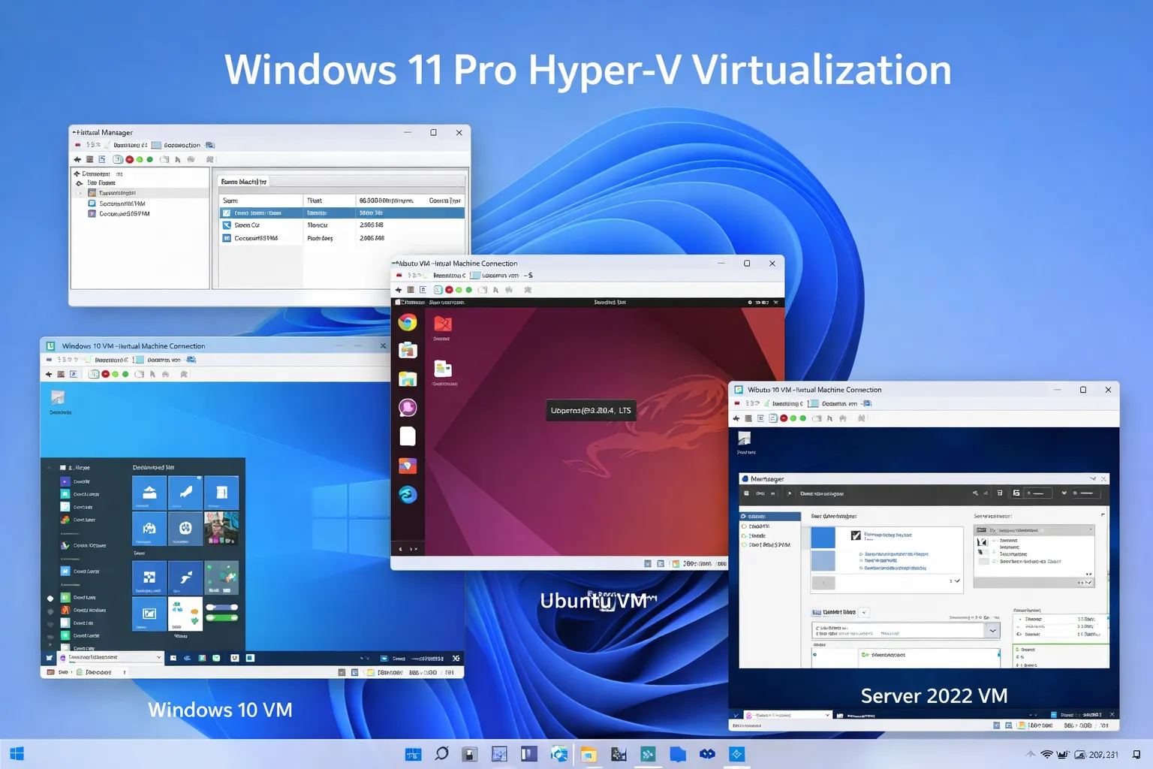The height and width of the screenshot is (769, 1153).
Task: Open the notification icon at taskbar end
Action: pyautogui.click(x=1136, y=754)
